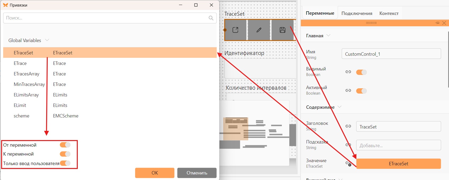Pin the properties panel with pin icon
449x180 pixels.
pyautogui.click(x=437, y=23)
